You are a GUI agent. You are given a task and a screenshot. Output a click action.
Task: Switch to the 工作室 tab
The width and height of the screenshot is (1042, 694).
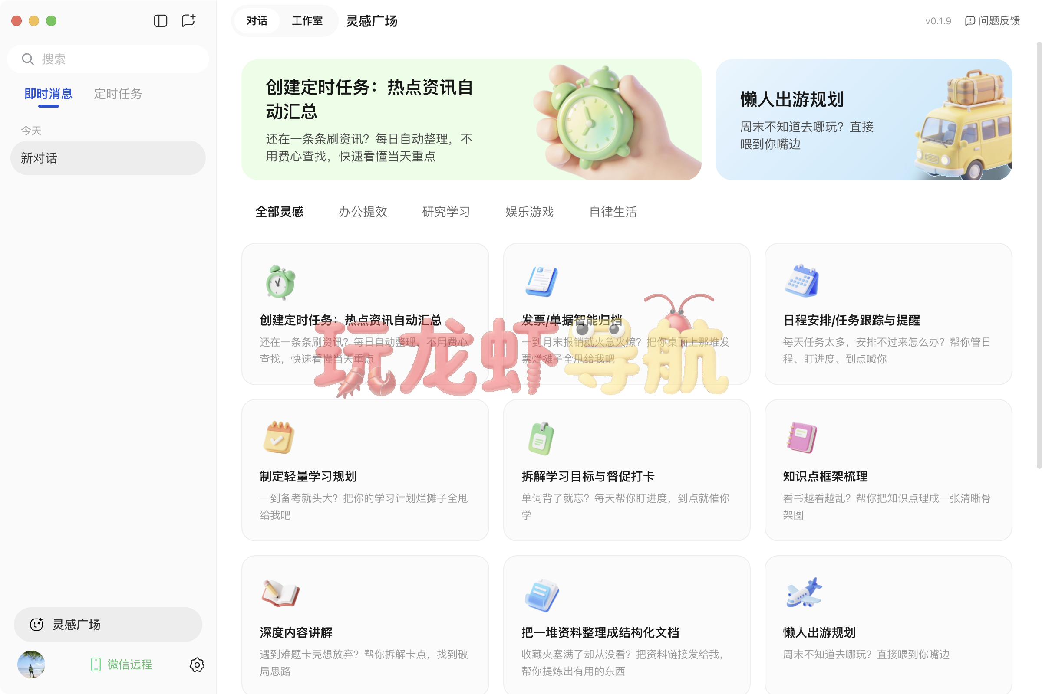tap(307, 21)
